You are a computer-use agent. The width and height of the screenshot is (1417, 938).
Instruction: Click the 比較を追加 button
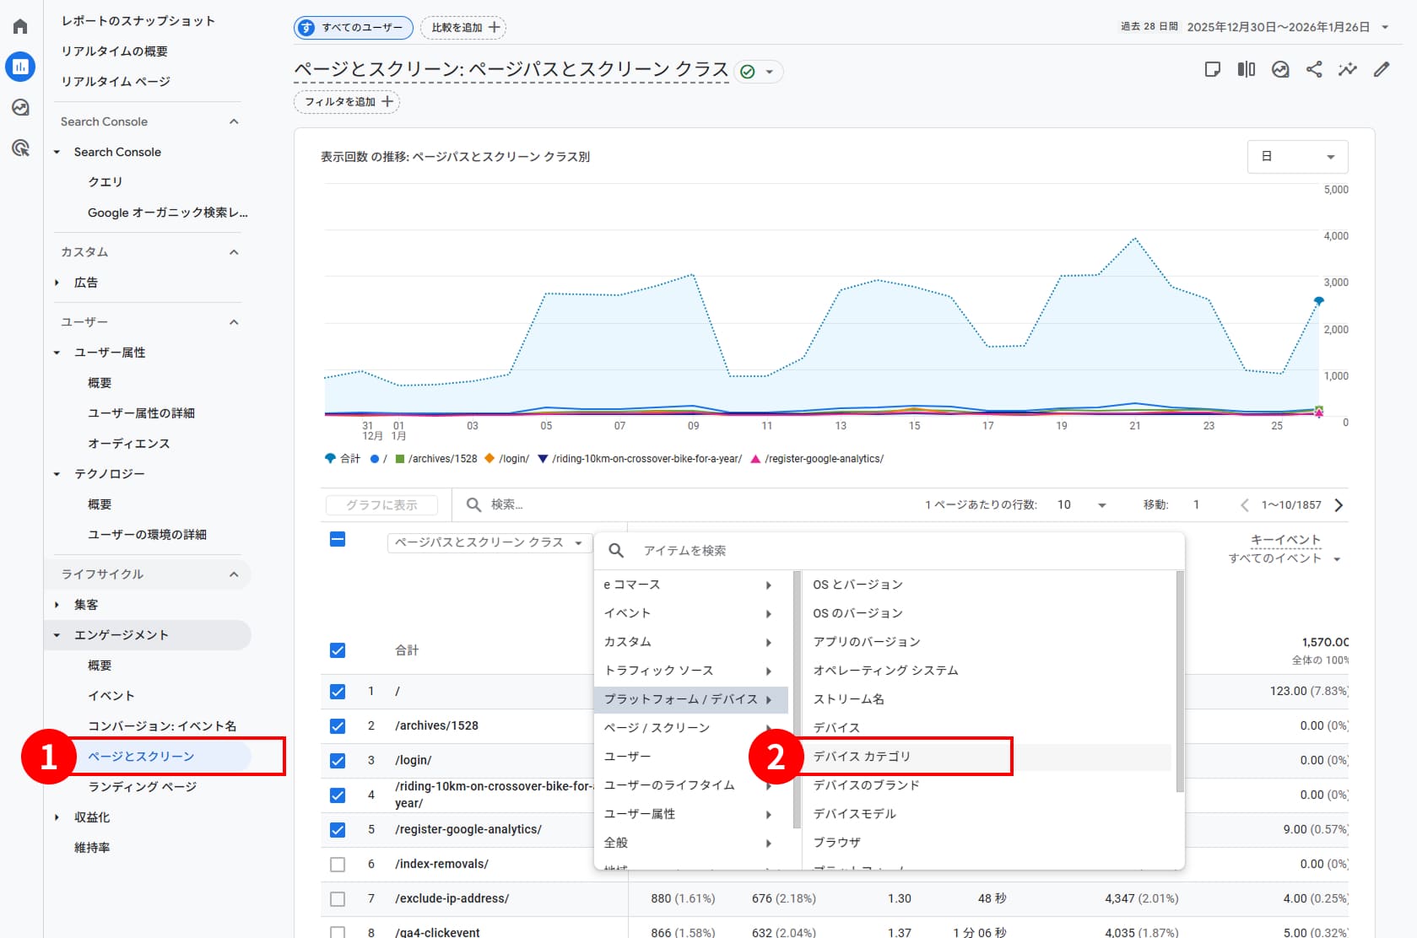point(464,28)
